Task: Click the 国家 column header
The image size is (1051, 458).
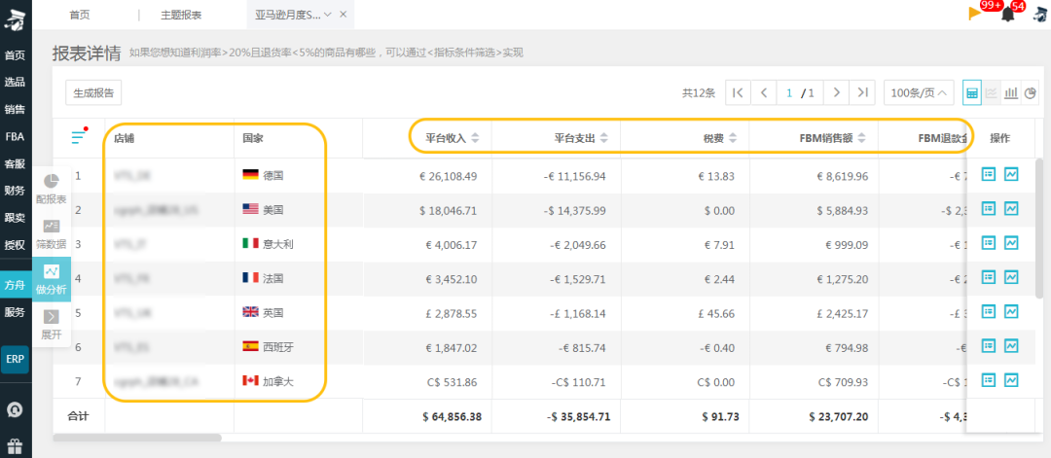Action: click(x=253, y=139)
